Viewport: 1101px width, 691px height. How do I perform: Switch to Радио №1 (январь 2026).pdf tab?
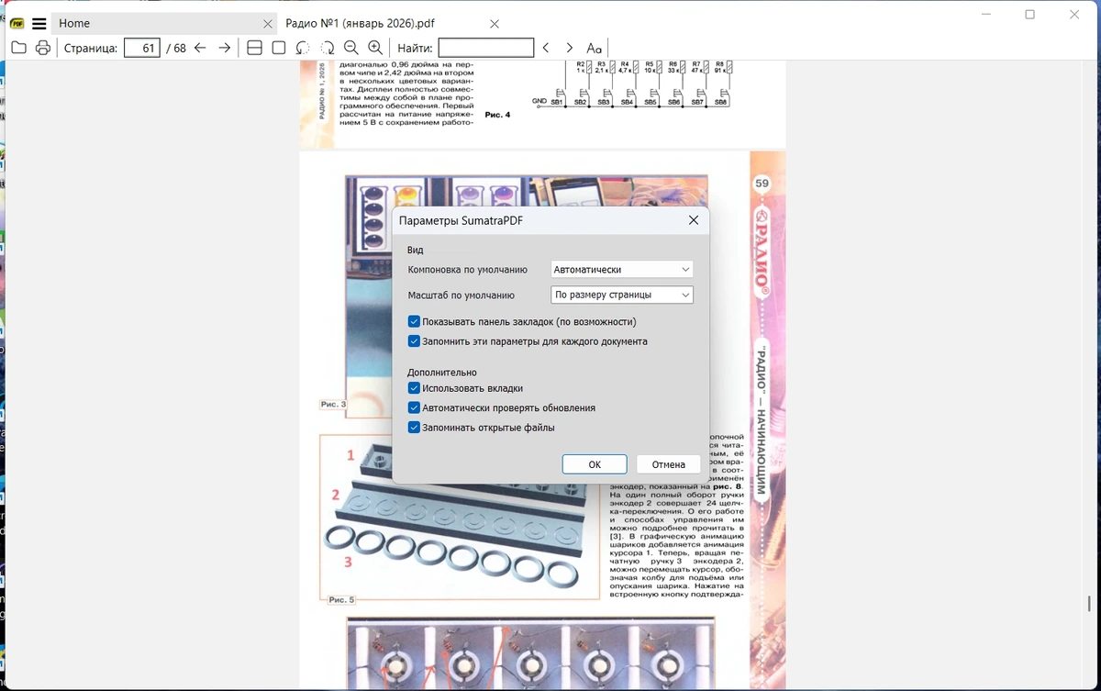[x=392, y=24]
